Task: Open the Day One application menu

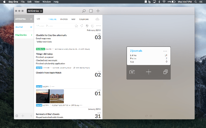Action: [13, 2]
